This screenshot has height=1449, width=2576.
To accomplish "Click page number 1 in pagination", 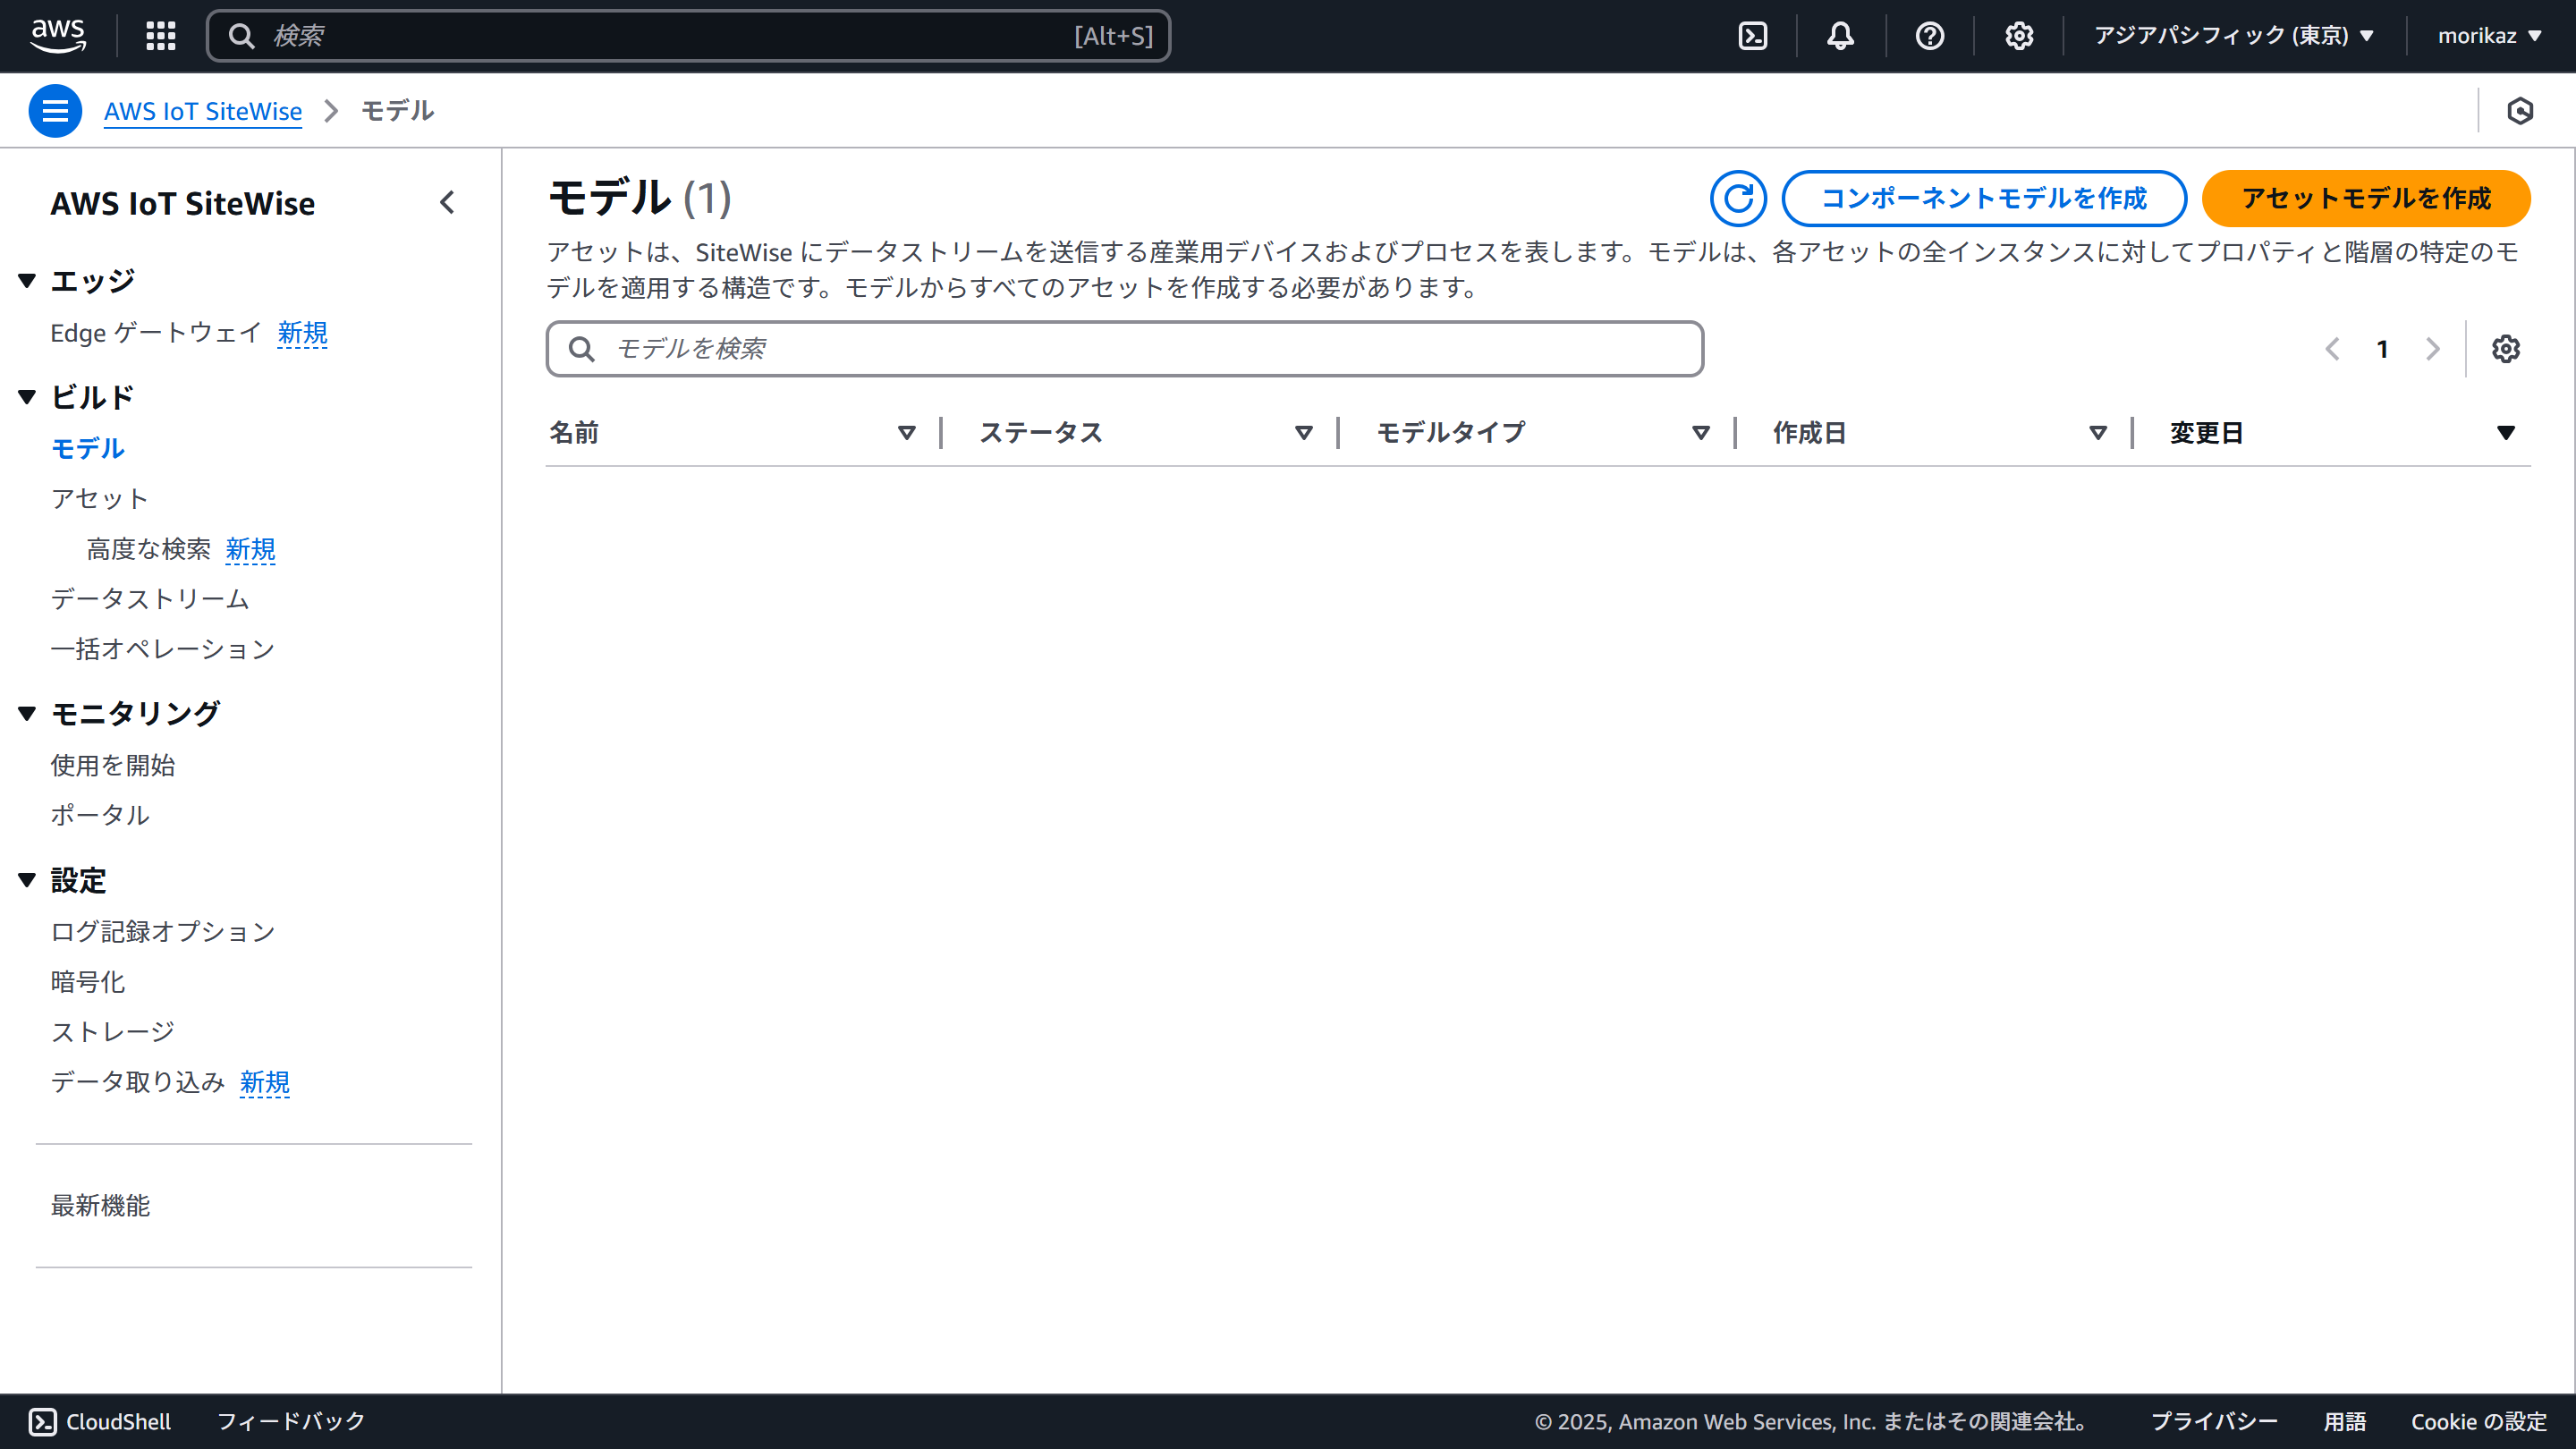I will pyautogui.click(x=2382, y=349).
